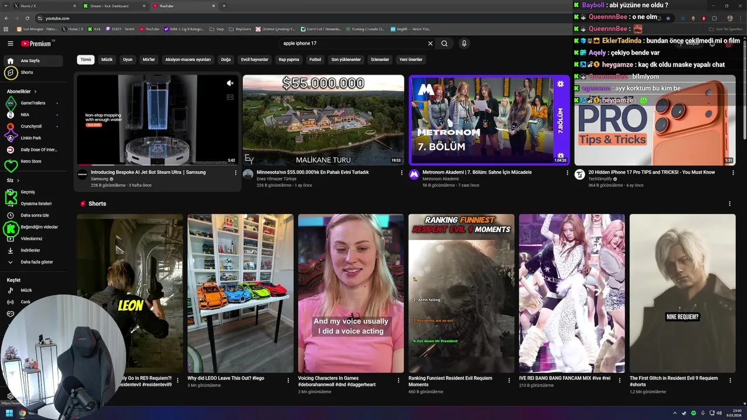The height and width of the screenshot is (420, 747).
Task: Open the YouTube hamburger guide menu
Action: coord(11,44)
